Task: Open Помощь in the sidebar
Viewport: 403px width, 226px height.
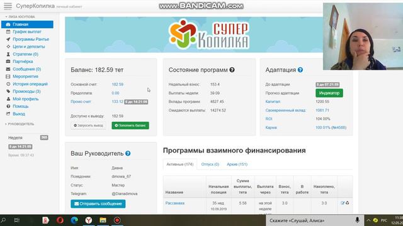Action: [21, 106]
